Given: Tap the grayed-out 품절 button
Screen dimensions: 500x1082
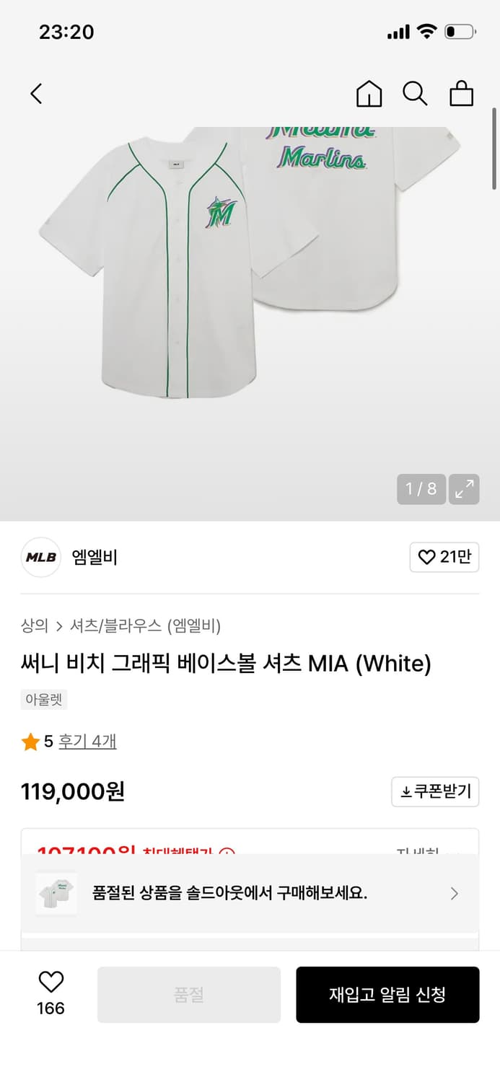Looking at the screenshot, I should (x=188, y=994).
